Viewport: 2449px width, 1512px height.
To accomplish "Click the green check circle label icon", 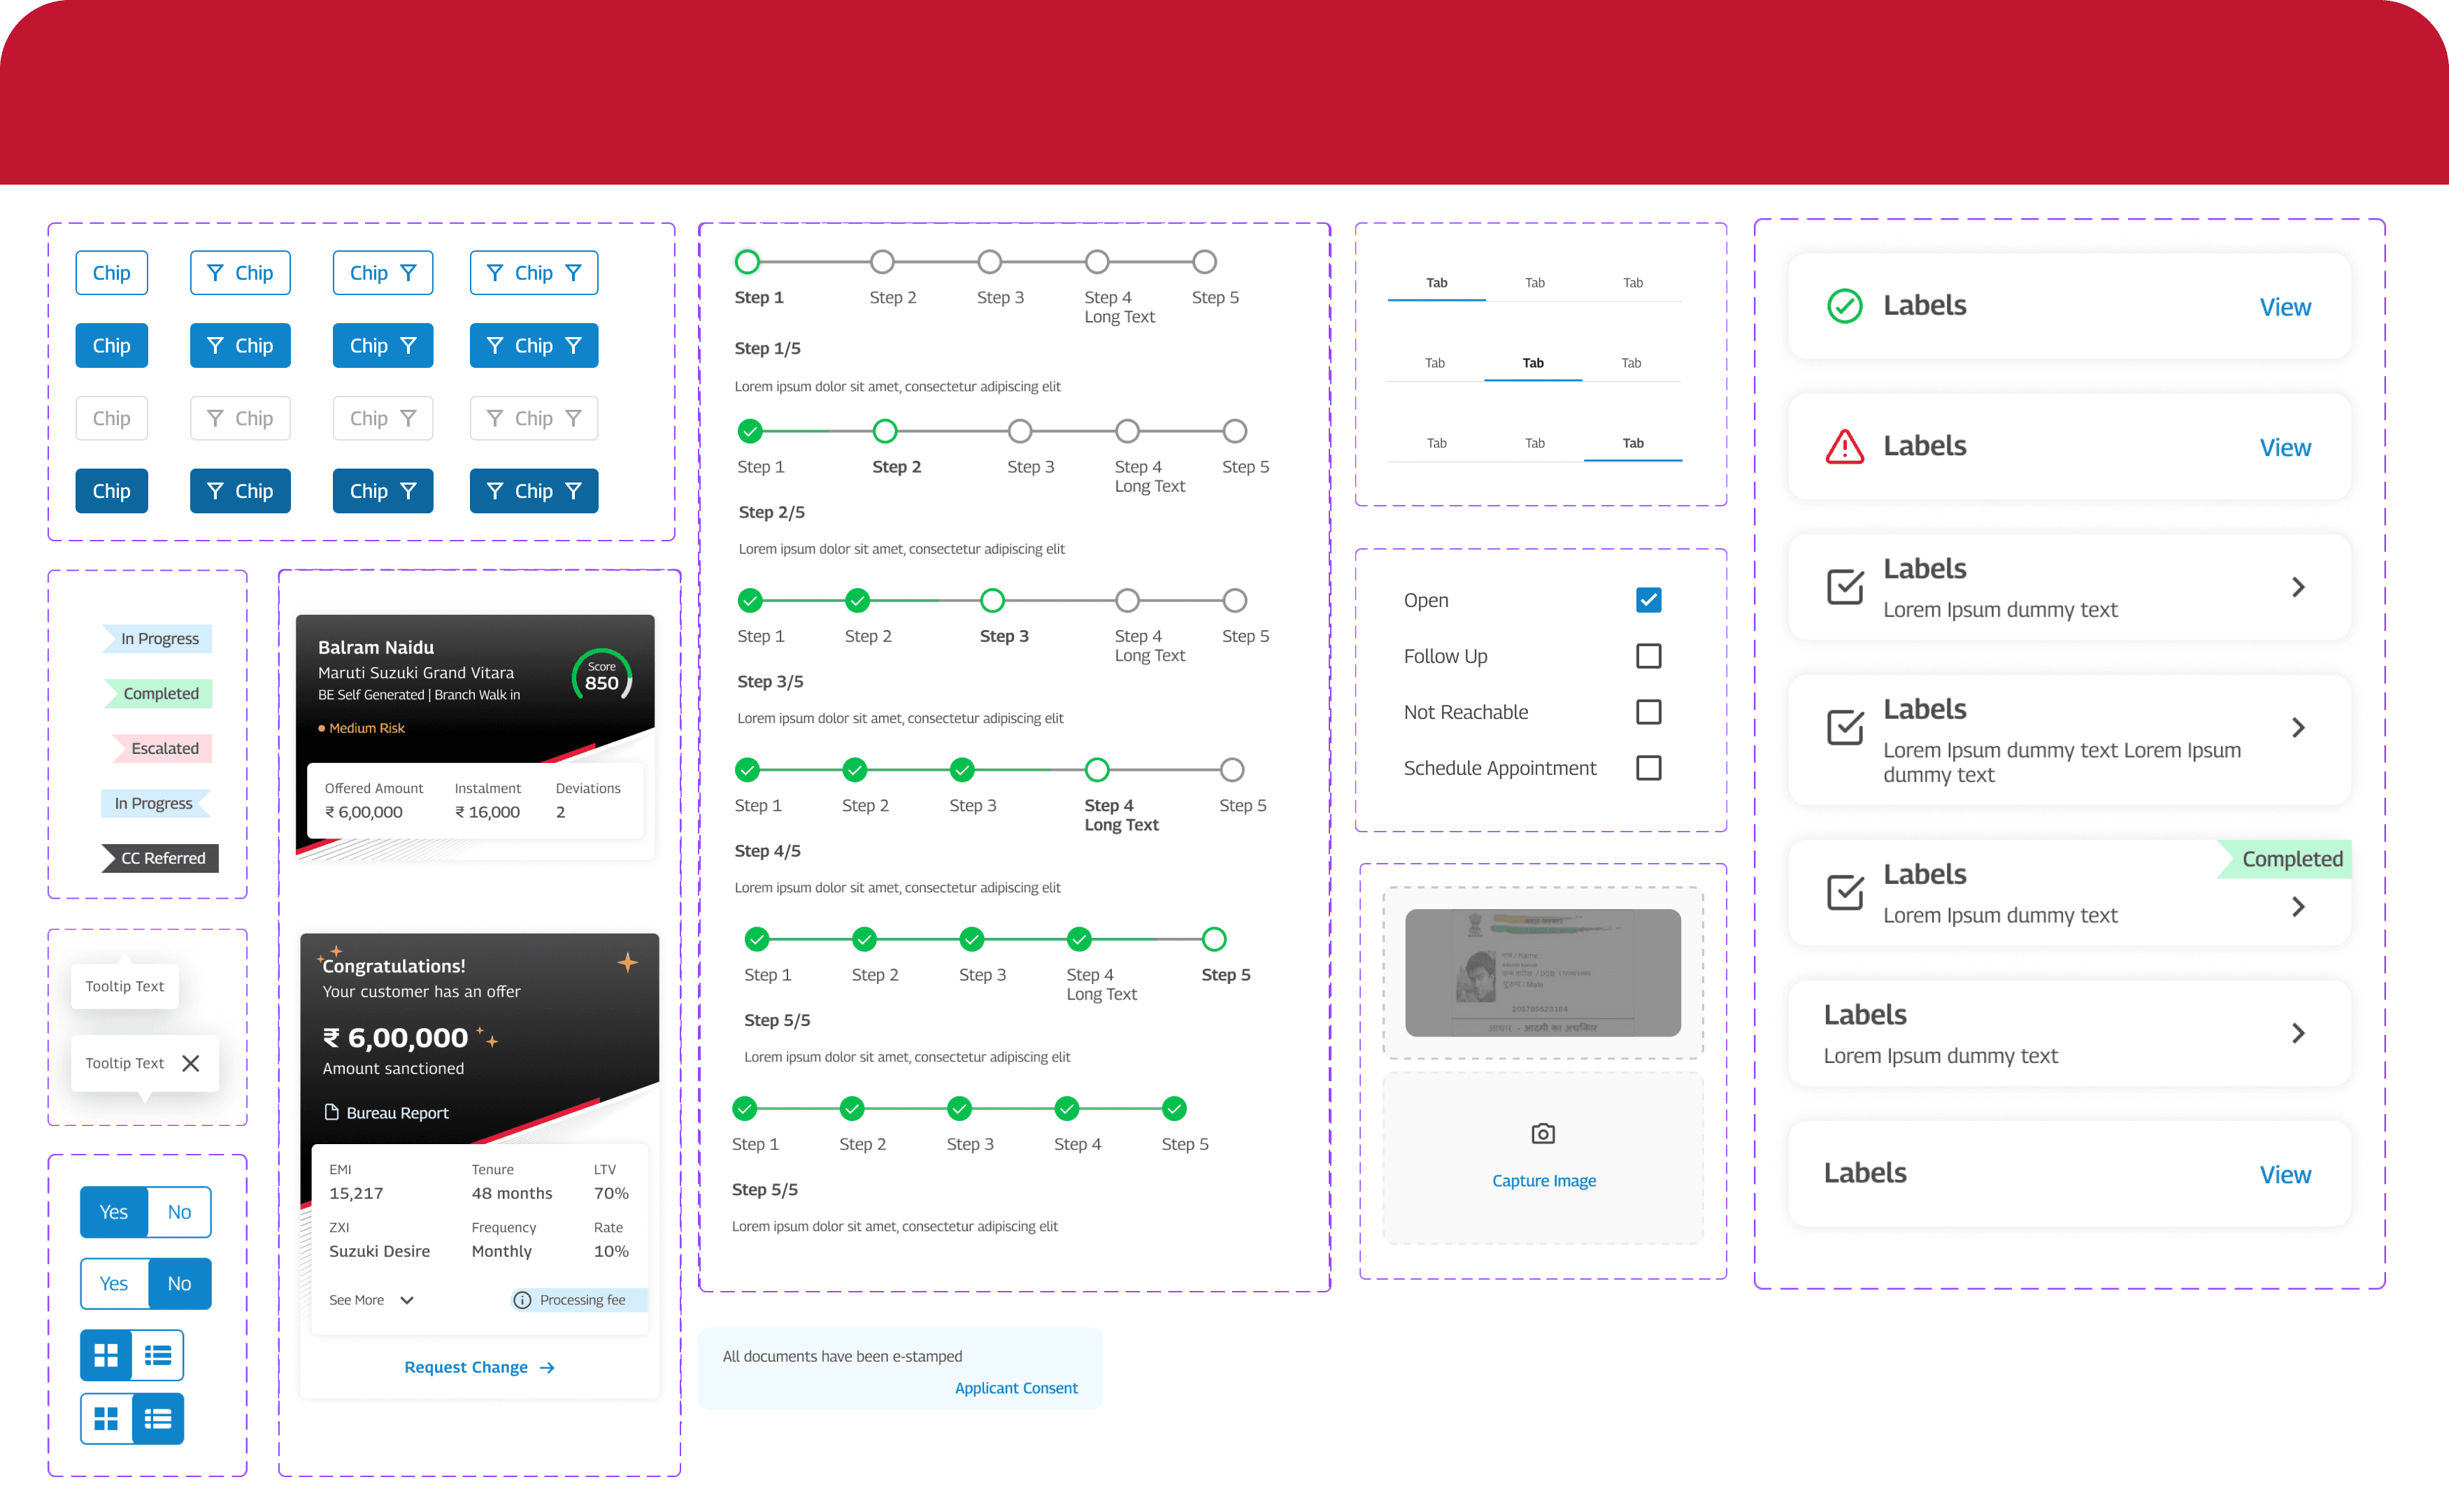I will (x=1844, y=306).
